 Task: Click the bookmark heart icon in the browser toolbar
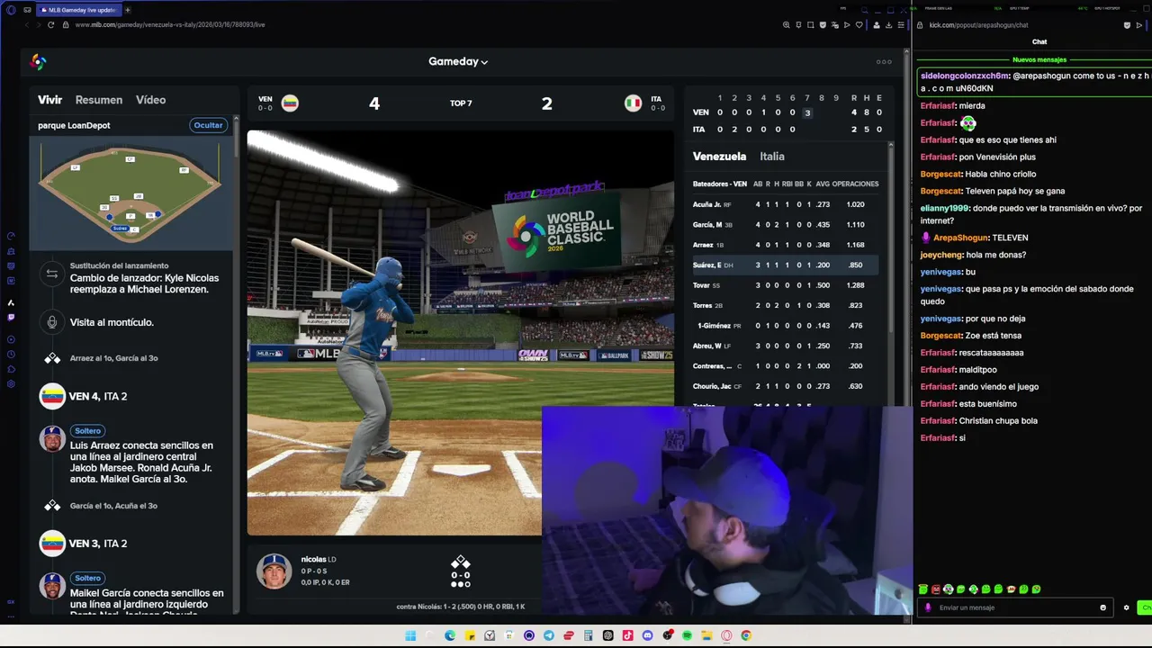[x=859, y=25]
